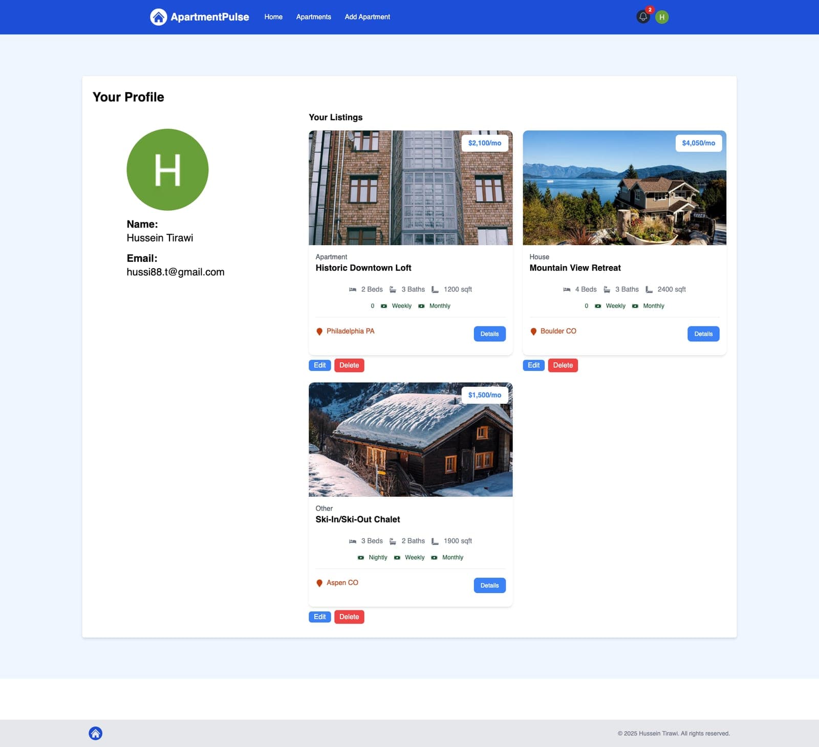Click the ApartmentPulse brand name

tap(210, 17)
